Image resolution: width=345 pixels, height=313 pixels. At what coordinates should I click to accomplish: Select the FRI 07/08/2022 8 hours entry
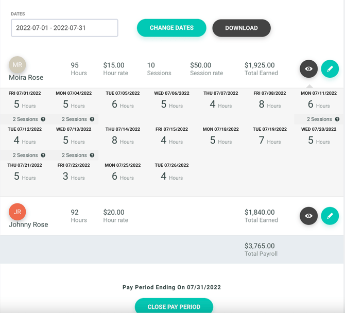270,100
